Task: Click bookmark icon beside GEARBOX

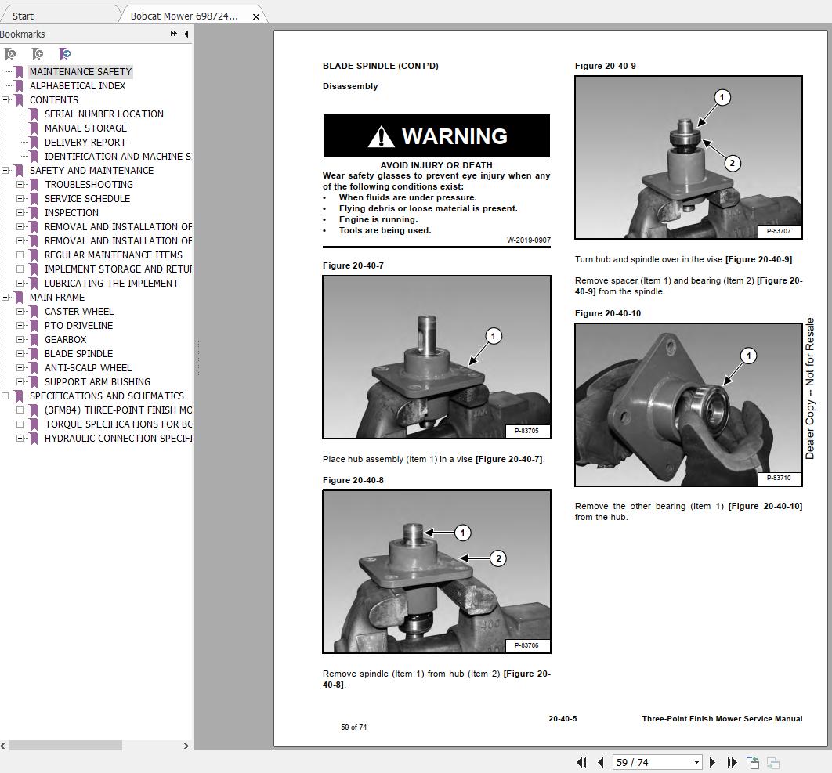Action: pos(34,340)
